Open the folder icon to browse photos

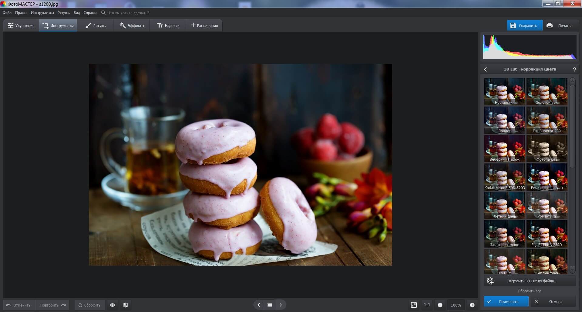click(270, 305)
